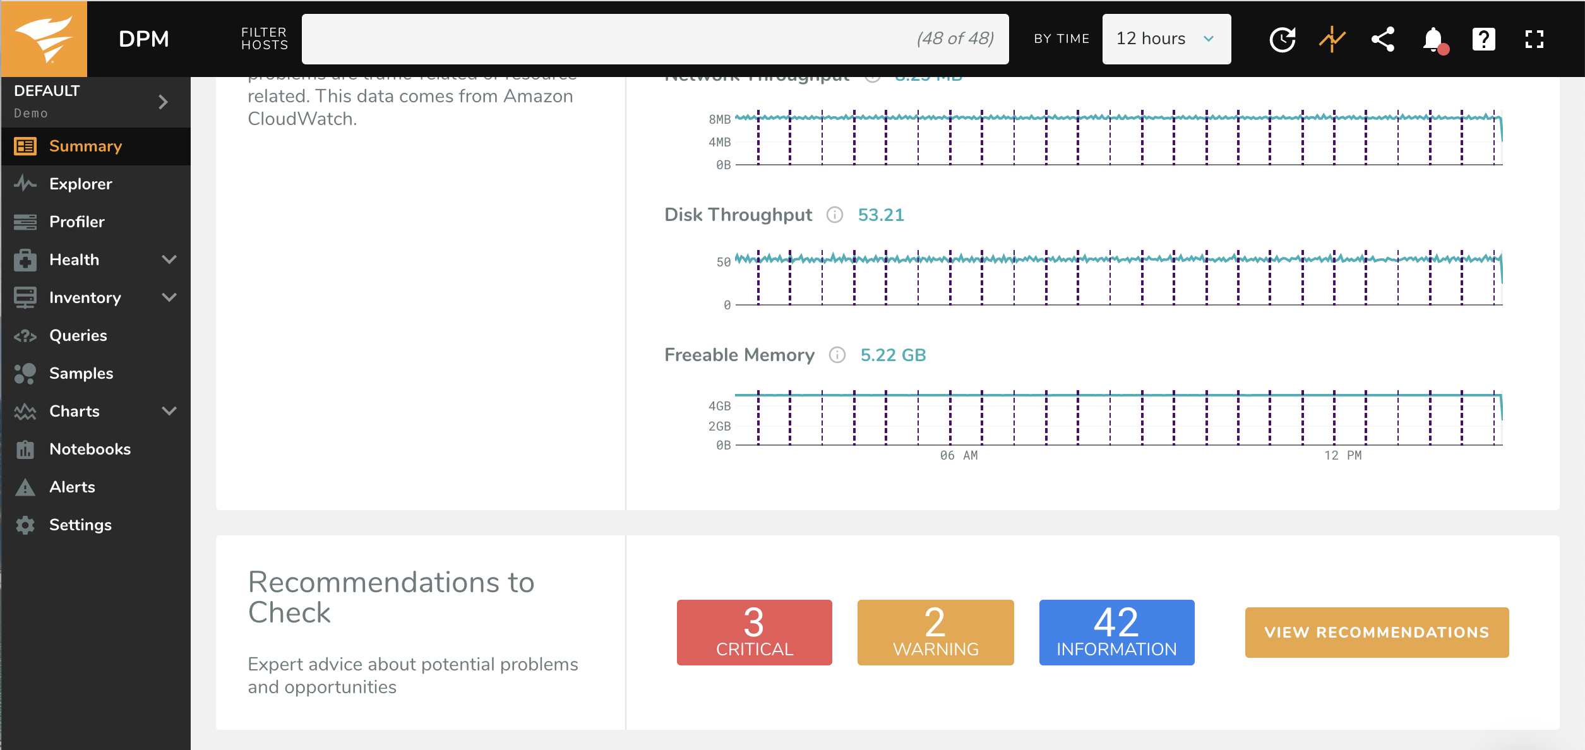Open the help question mark icon
Image resolution: width=1585 pixels, height=750 pixels.
pyautogui.click(x=1483, y=39)
